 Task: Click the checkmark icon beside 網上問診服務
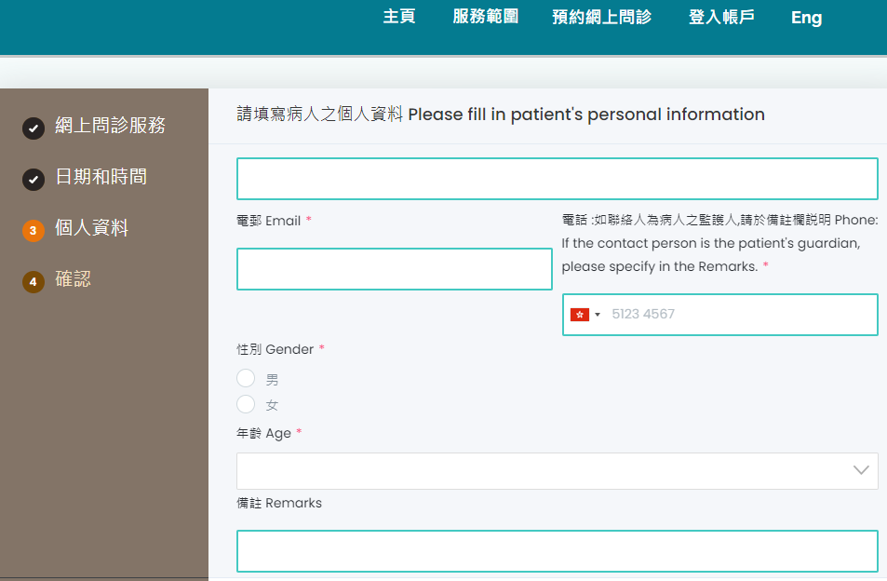pyautogui.click(x=34, y=128)
